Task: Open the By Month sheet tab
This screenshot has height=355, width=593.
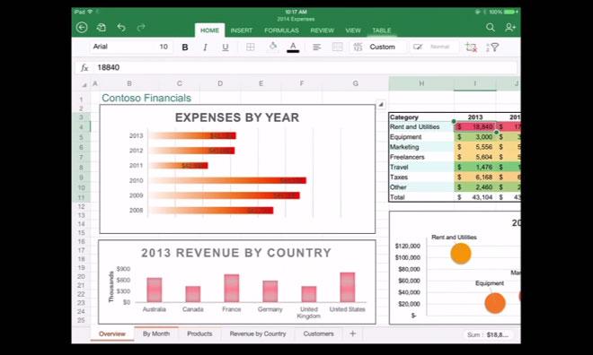Action: pyautogui.click(x=156, y=333)
